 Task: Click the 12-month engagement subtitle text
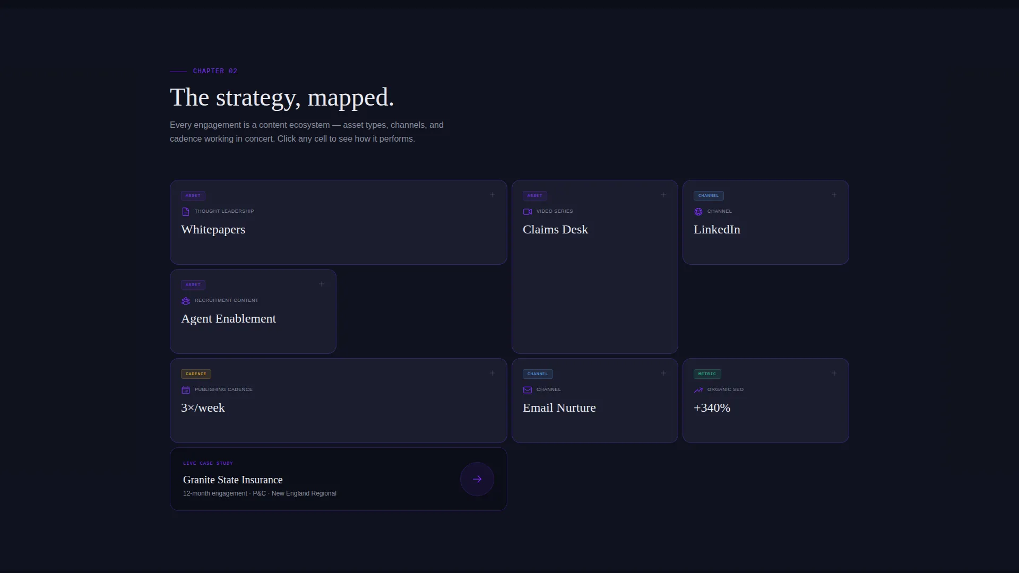point(260,493)
